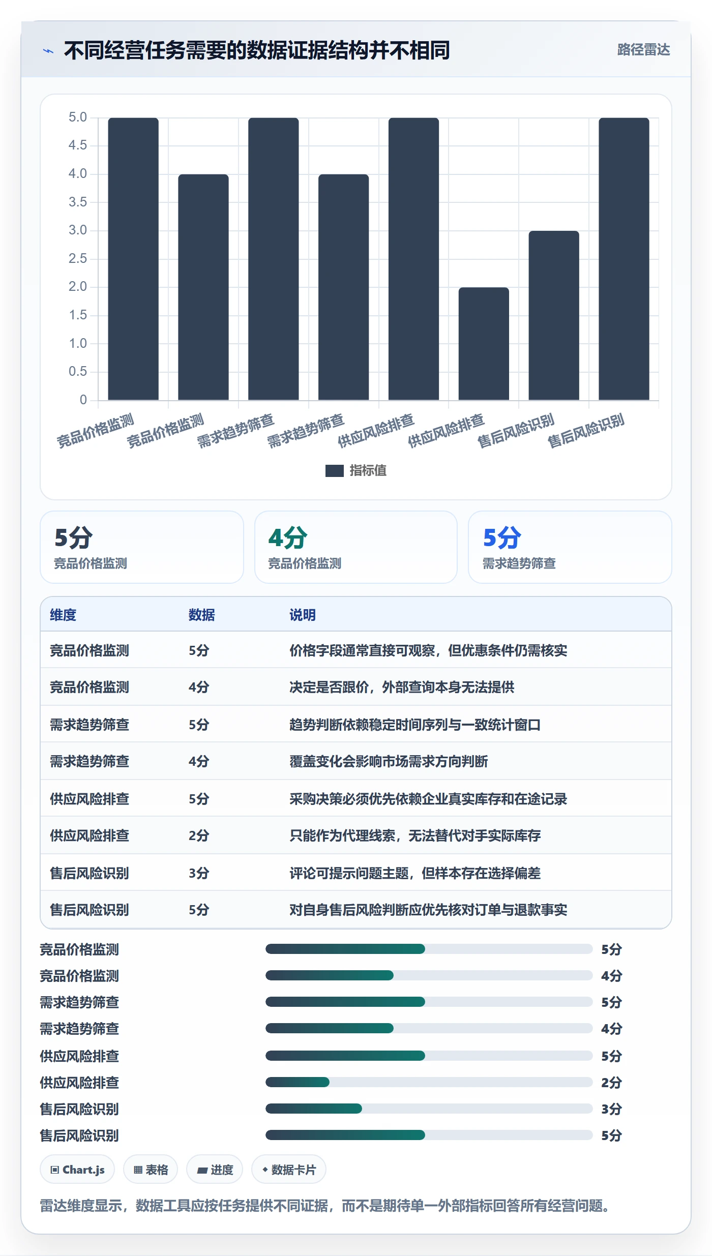712x1256 pixels.
Task: Click the 说明 table column header
Action: (303, 615)
